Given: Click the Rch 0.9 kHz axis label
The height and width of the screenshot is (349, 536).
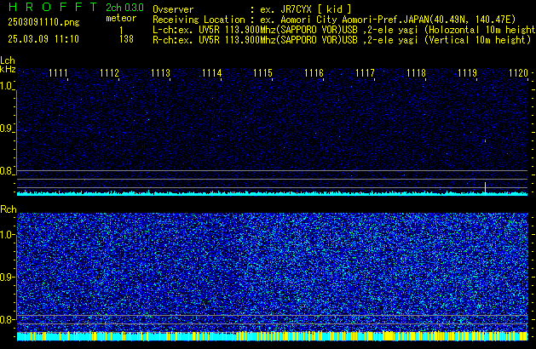Looking at the screenshot, I should click(7, 277).
